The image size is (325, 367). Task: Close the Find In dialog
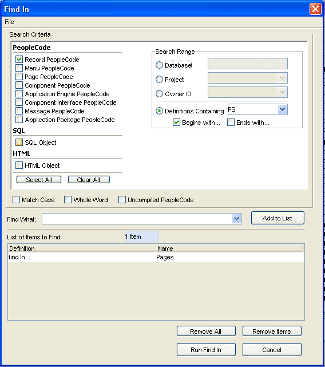(315, 9)
